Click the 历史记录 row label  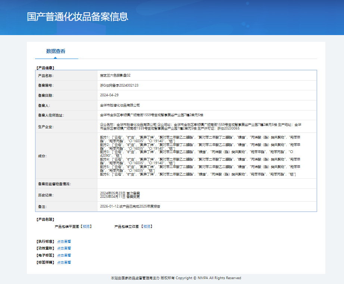46,195
